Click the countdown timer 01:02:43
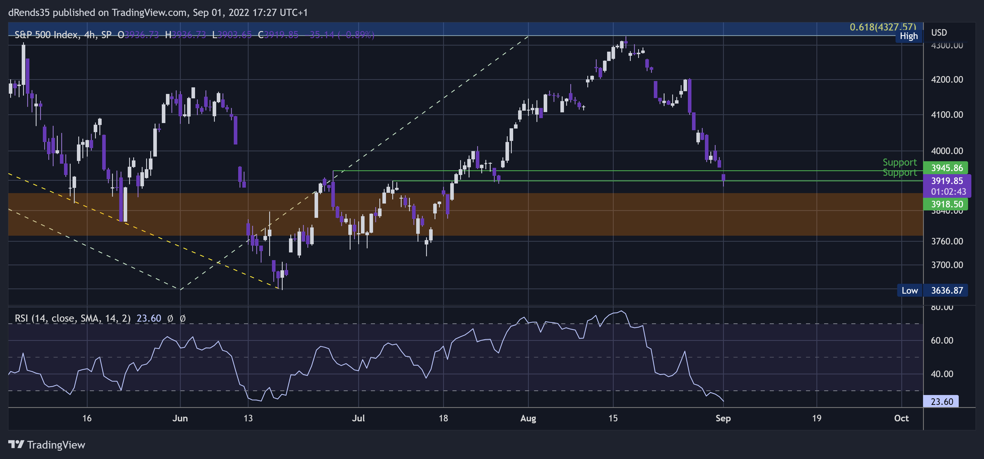 (x=948, y=191)
